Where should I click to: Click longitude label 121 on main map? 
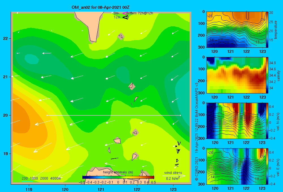101,189
